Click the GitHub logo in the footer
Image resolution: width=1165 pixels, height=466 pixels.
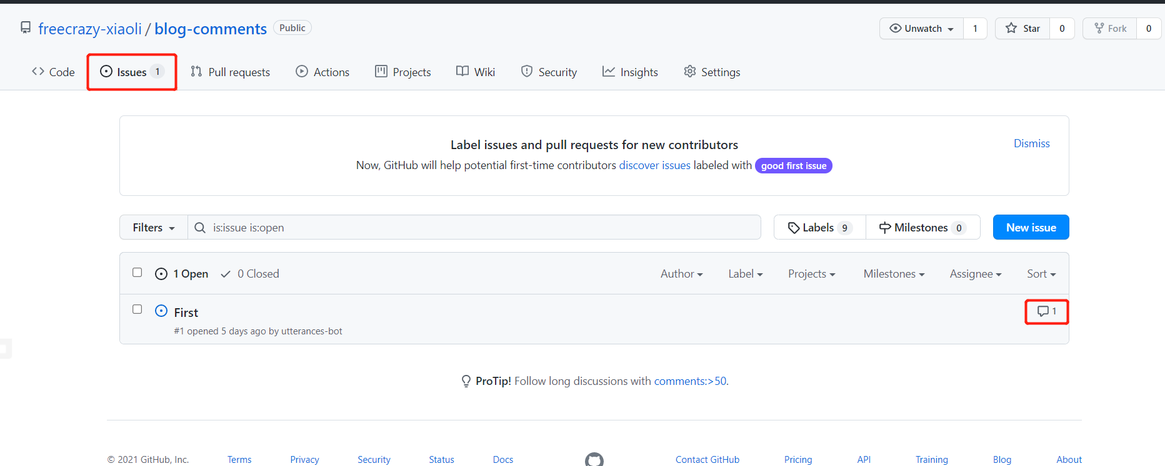tap(594, 460)
